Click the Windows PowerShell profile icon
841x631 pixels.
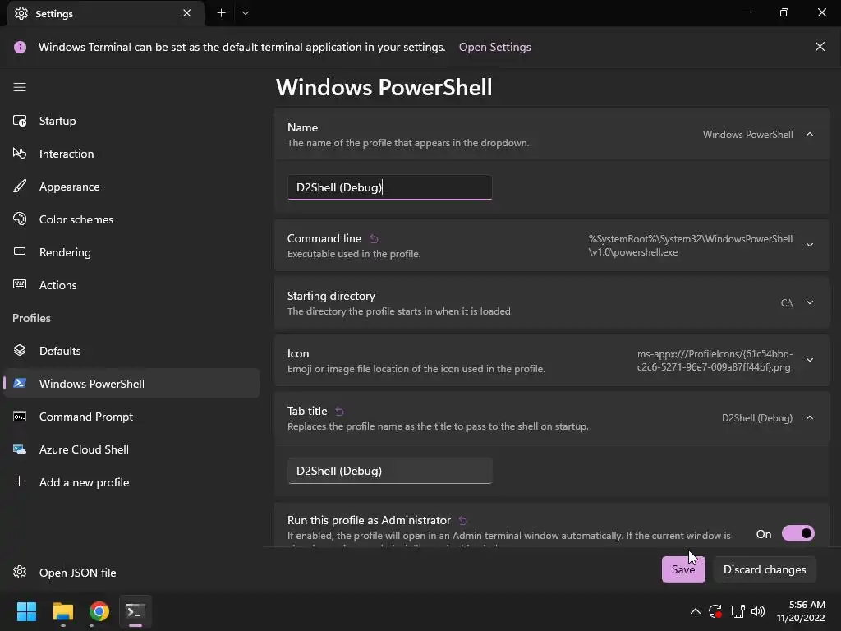point(20,383)
